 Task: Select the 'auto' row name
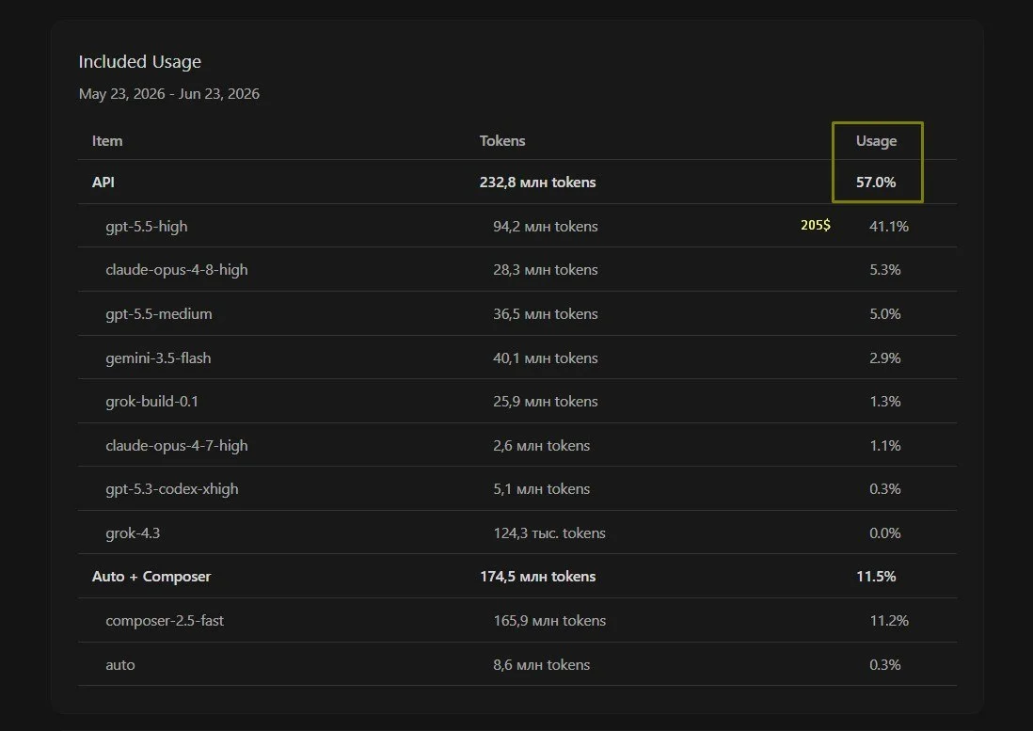[119, 665]
